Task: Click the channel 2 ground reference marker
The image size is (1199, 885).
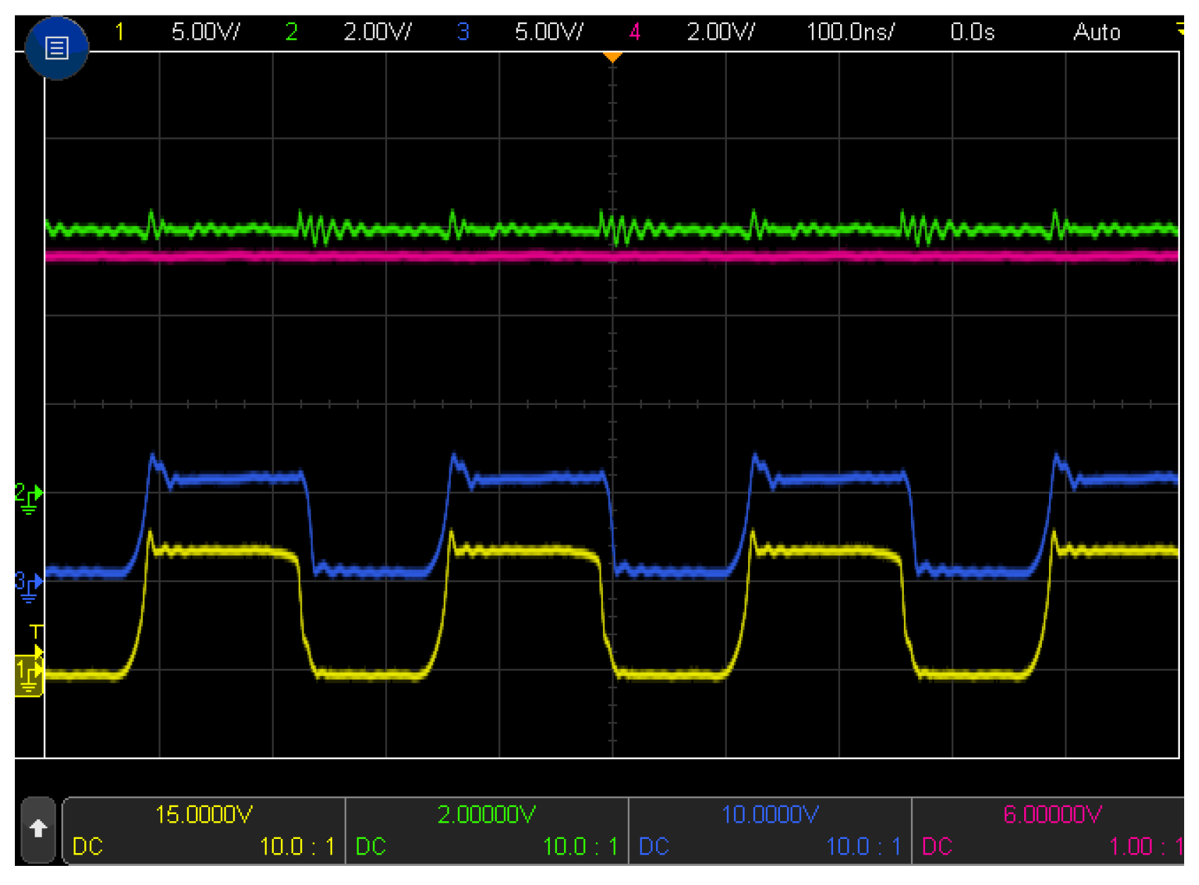Action: (x=28, y=497)
